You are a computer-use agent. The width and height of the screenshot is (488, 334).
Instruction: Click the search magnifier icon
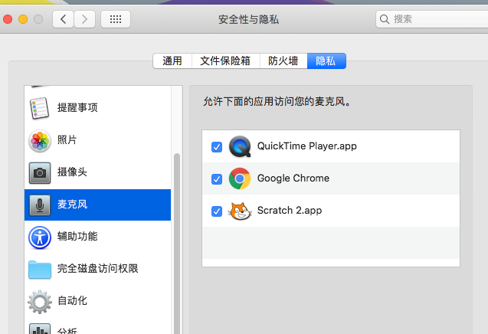[385, 19]
